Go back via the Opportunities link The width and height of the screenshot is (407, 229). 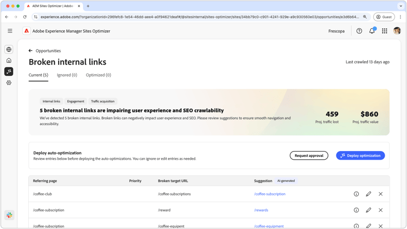pyautogui.click(x=48, y=51)
